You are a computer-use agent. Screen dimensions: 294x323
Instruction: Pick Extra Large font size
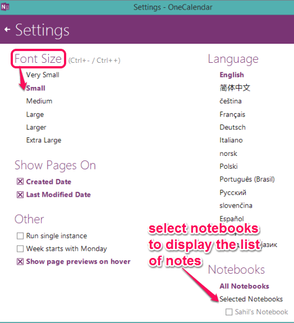(x=44, y=140)
